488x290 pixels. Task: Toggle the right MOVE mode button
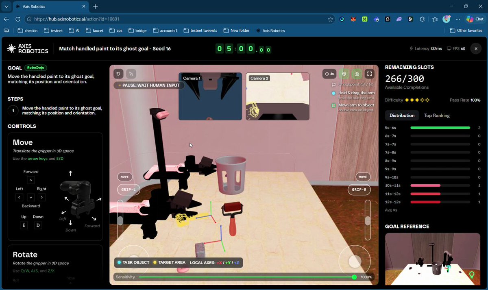pos(363,177)
